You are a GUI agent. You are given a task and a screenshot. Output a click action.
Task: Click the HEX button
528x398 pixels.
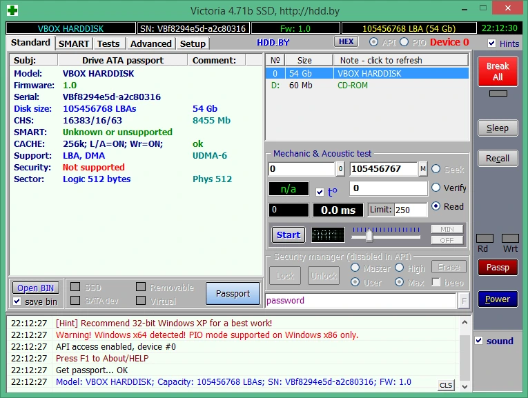tap(346, 41)
